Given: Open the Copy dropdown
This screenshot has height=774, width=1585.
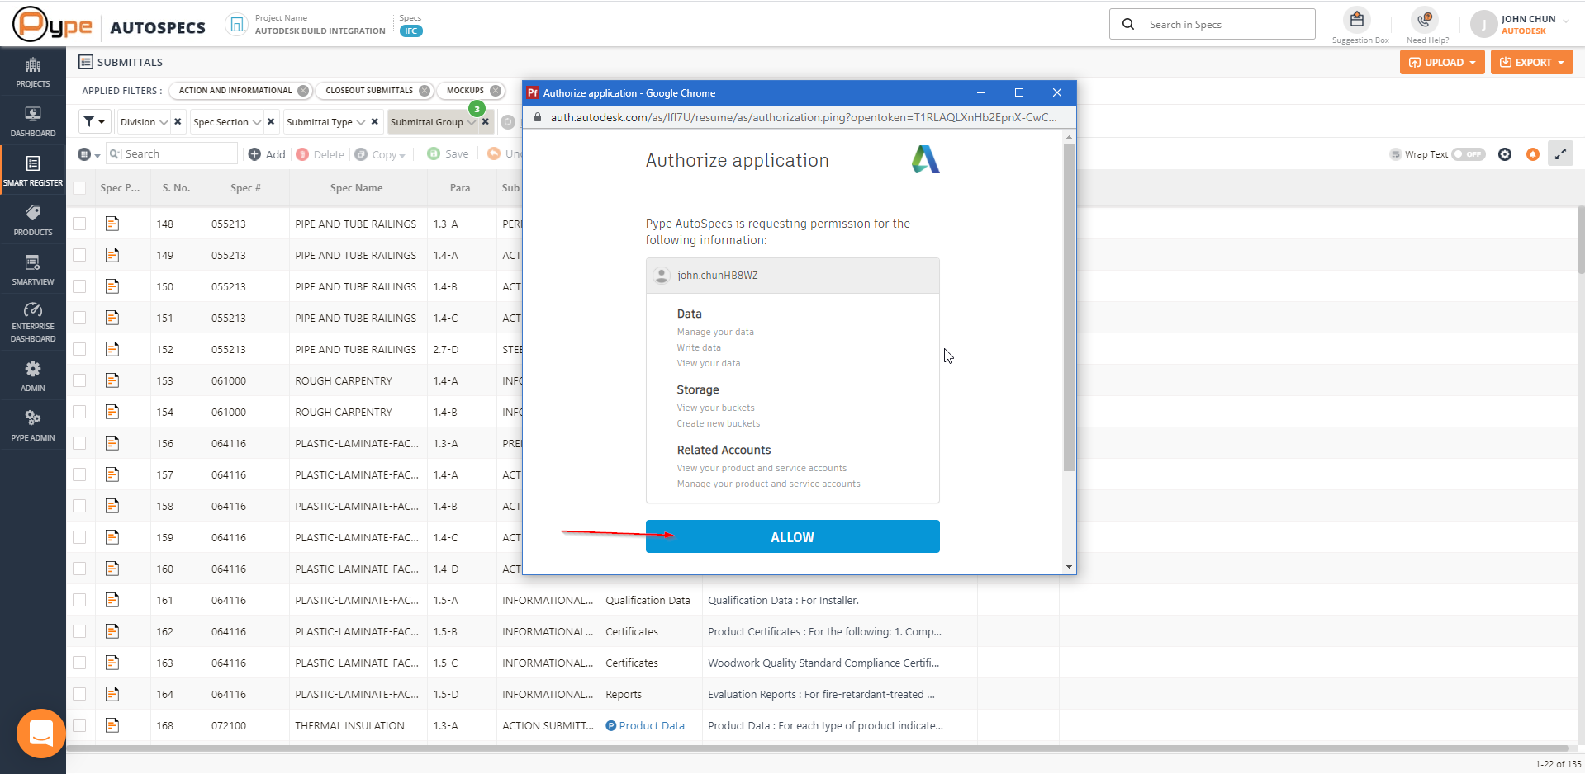Looking at the screenshot, I should coord(380,154).
